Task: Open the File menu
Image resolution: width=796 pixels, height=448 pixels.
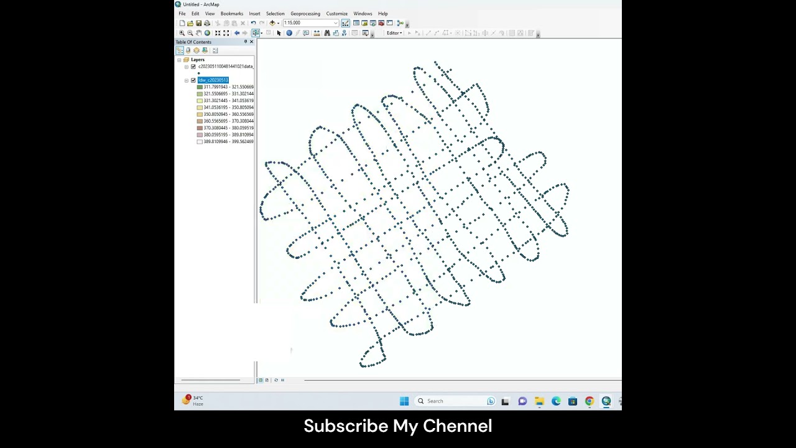Action: pos(182,14)
